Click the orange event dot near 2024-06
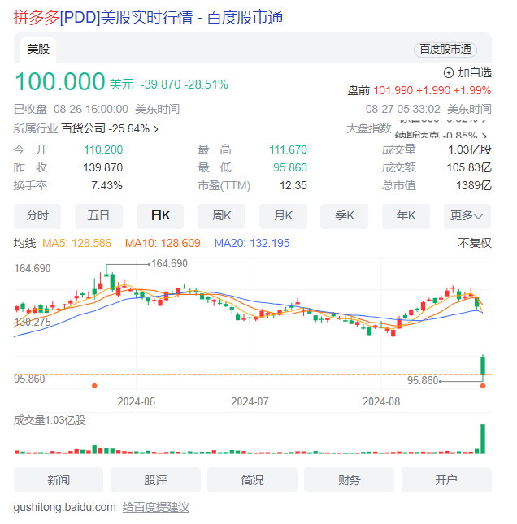 coord(94,386)
